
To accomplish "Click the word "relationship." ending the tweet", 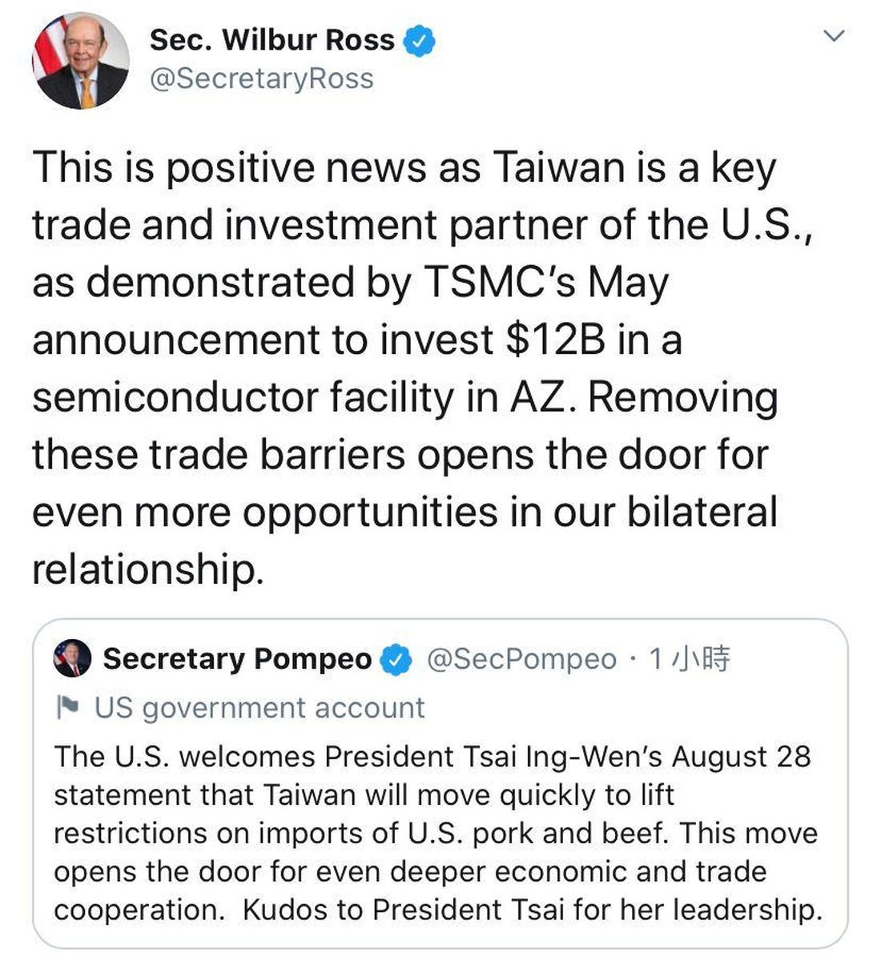I will click(147, 570).
